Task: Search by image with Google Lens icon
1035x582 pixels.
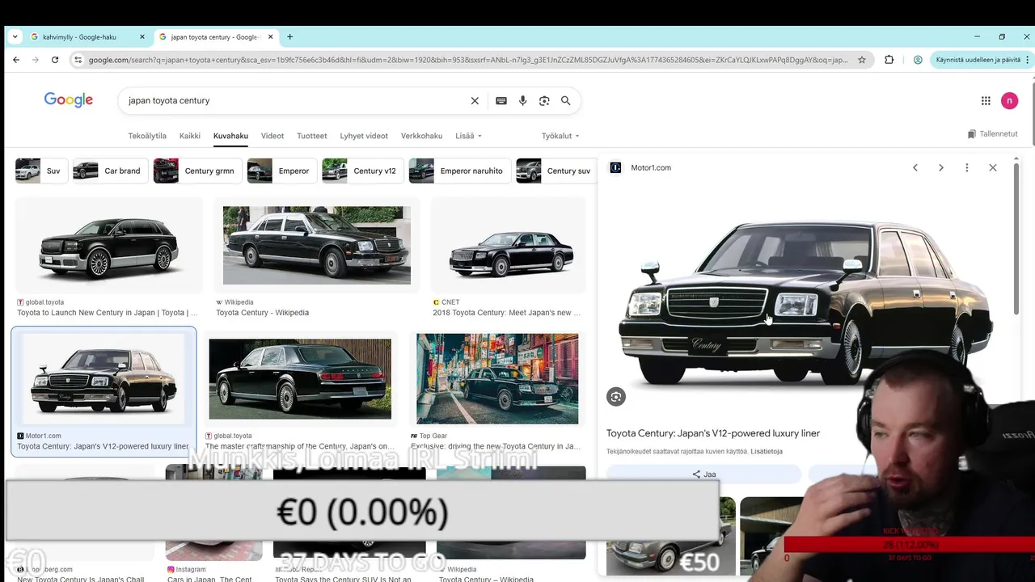Action: click(544, 101)
